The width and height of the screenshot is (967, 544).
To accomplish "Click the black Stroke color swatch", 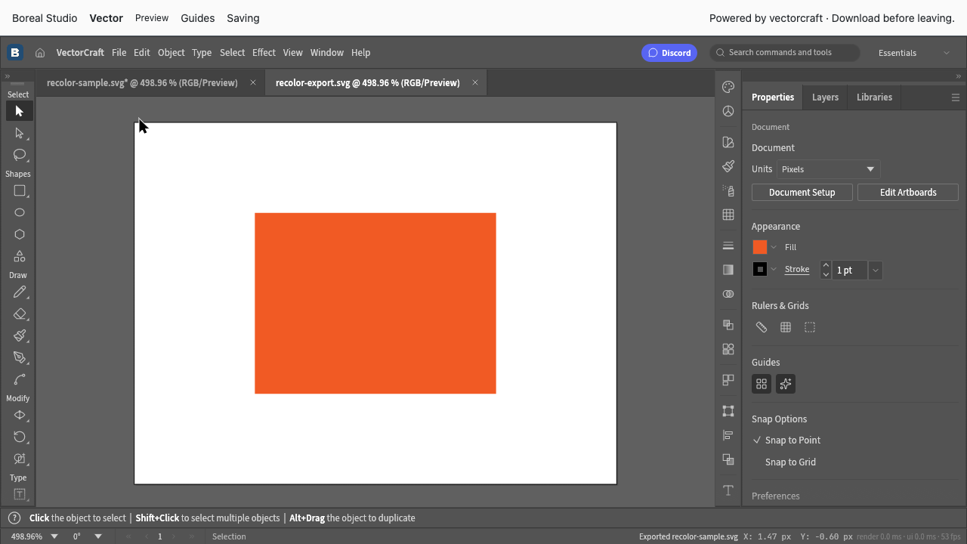I will [x=760, y=270].
